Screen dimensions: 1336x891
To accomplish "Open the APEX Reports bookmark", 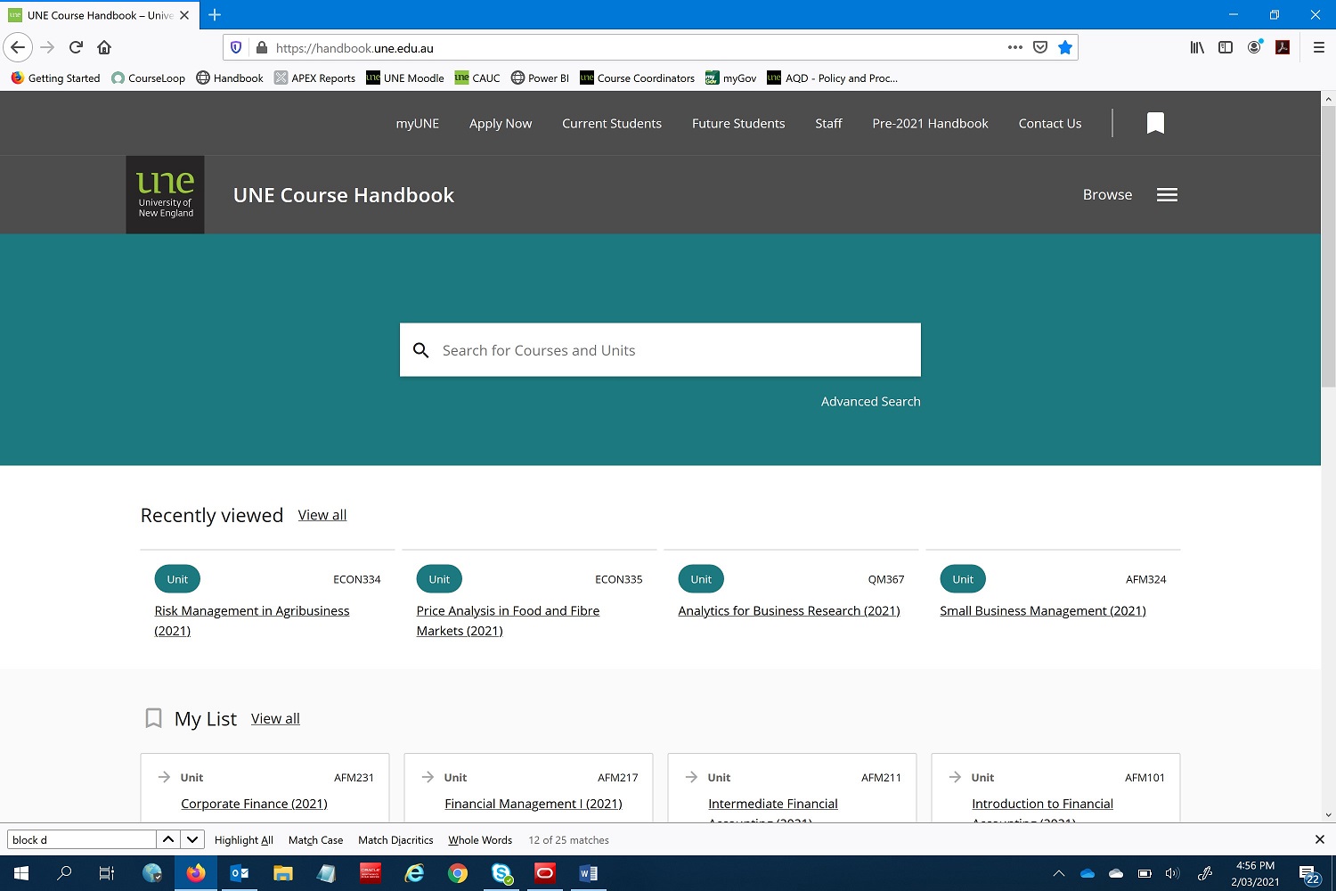I will point(314,78).
